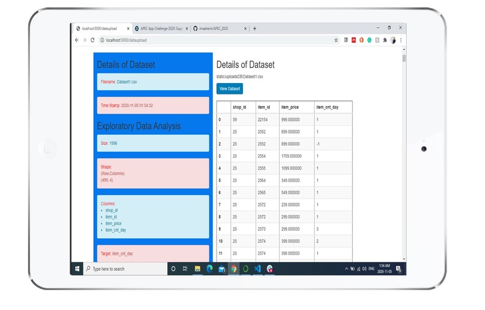Open the Extensions puzzle-piece menu
The height and width of the screenshot is (310, 485).
click(x=385, y=40)
